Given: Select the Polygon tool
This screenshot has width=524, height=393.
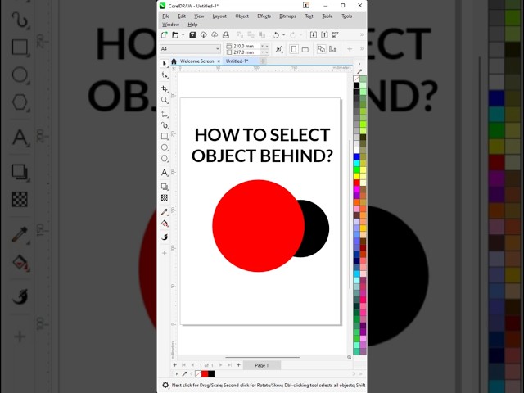Looking at the screenshot, I should pos(165,158).
